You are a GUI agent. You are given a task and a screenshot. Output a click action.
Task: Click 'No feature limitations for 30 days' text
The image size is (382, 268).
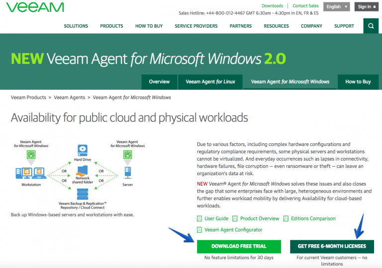coord(239,258)
